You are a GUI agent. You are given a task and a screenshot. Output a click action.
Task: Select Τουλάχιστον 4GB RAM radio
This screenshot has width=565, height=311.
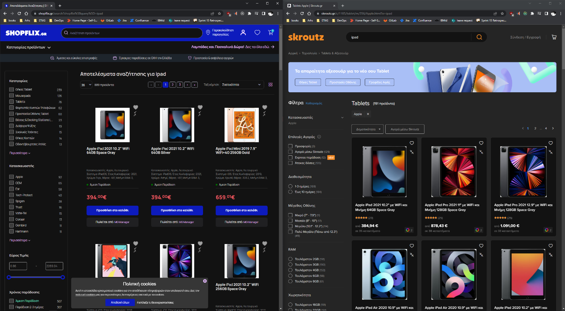click(290, 270)
